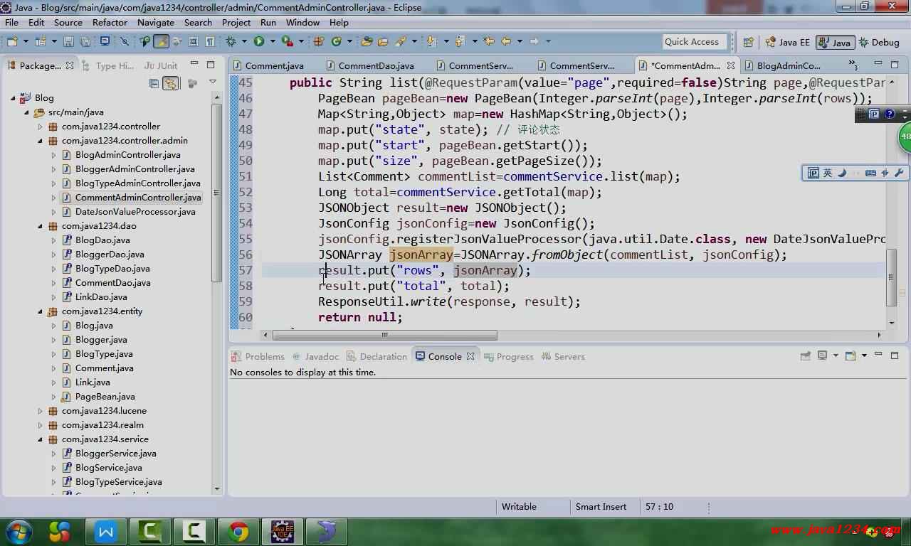The image size is (911, 546).
Task: Click the Open Type toolbar icon
Action: point(367,41)
